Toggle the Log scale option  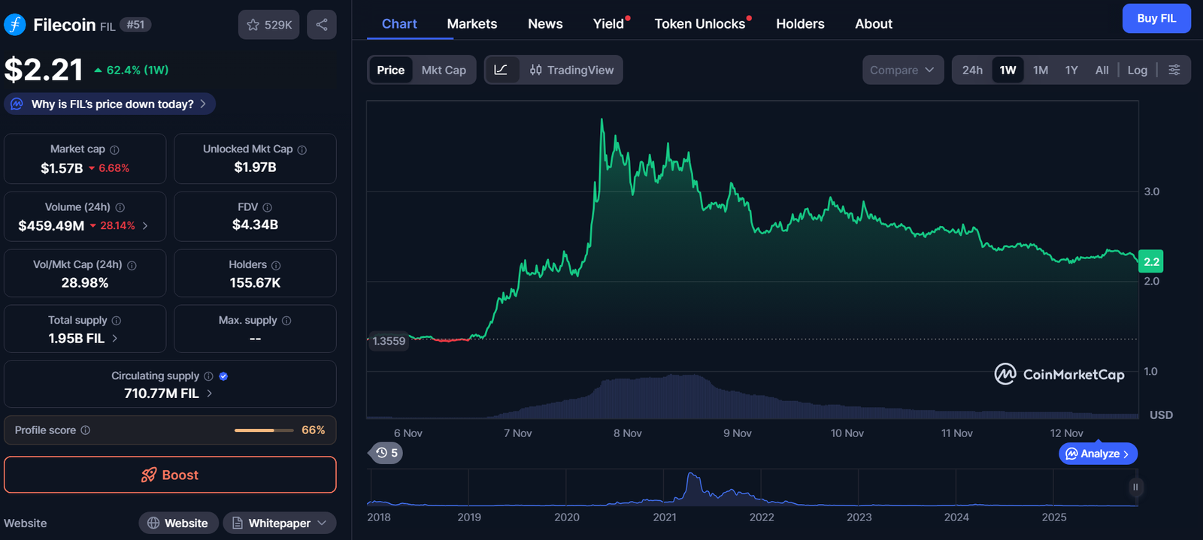click(1137, 70)
